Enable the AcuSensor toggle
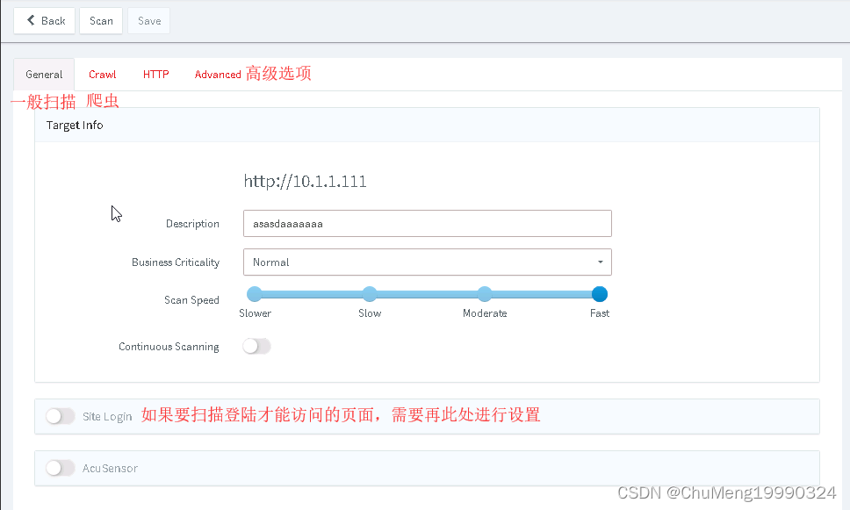Image resolution: width=850 pixels, height=510 pixels. click(x=61, y=468)
